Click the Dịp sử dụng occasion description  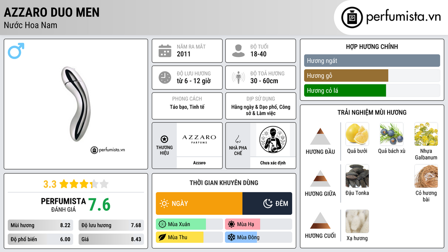pos(261,110)
